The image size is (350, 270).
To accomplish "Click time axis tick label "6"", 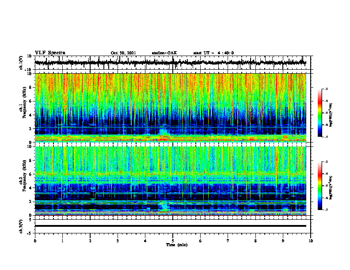I will tap(201, 241).
